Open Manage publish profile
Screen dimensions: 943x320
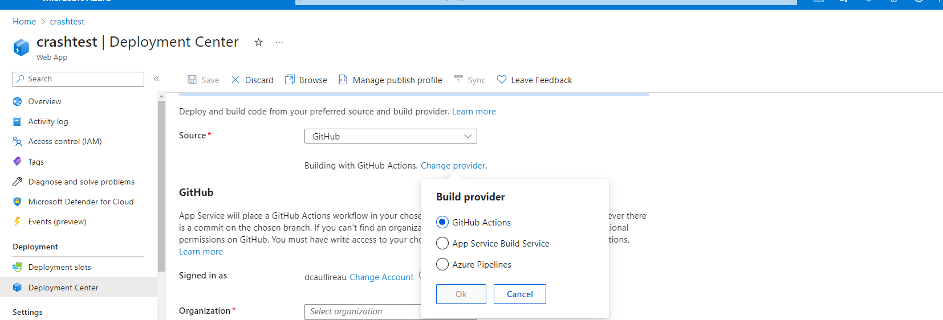pyautogui.click(x=391, y=80)
